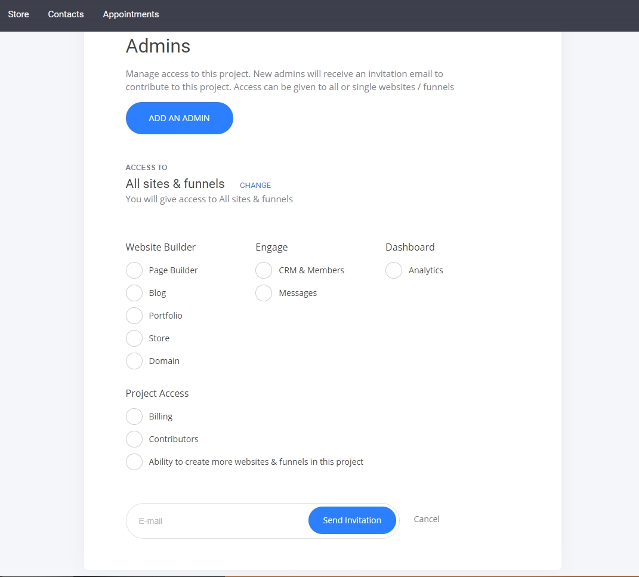The height and width of the screenshot is (577, 639).
Task: Toggle the Blog permission checkbox
Action: (x=134, y=293)
